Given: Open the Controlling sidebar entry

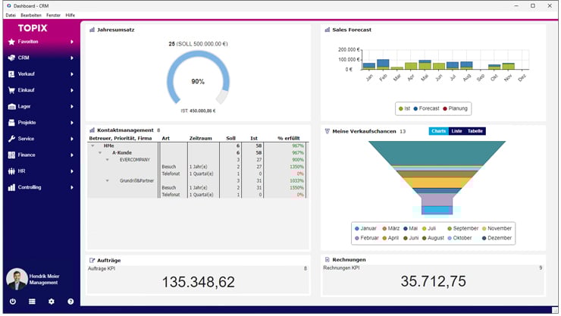Looking at the screenshot, I should (30, 187).
